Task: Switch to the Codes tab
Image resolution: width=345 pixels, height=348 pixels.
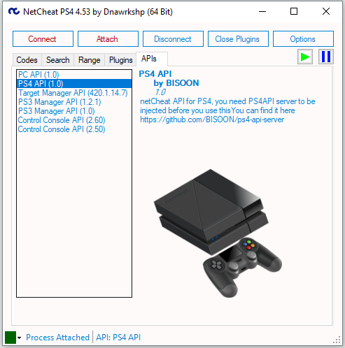Action: tap(27, 60)
